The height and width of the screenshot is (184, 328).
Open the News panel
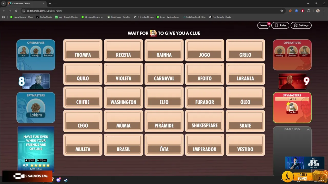pos(264,25)
